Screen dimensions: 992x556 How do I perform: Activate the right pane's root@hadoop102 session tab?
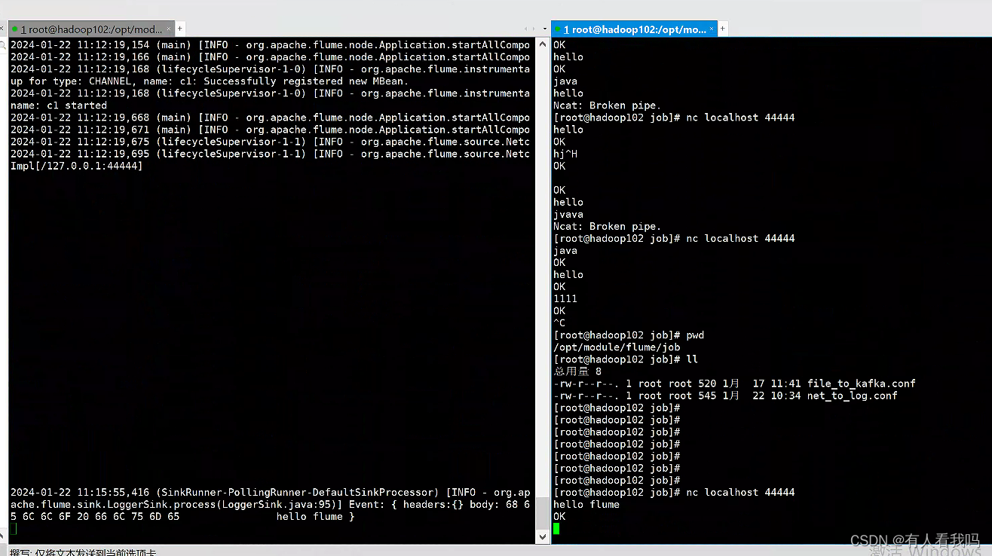(633, 29)
